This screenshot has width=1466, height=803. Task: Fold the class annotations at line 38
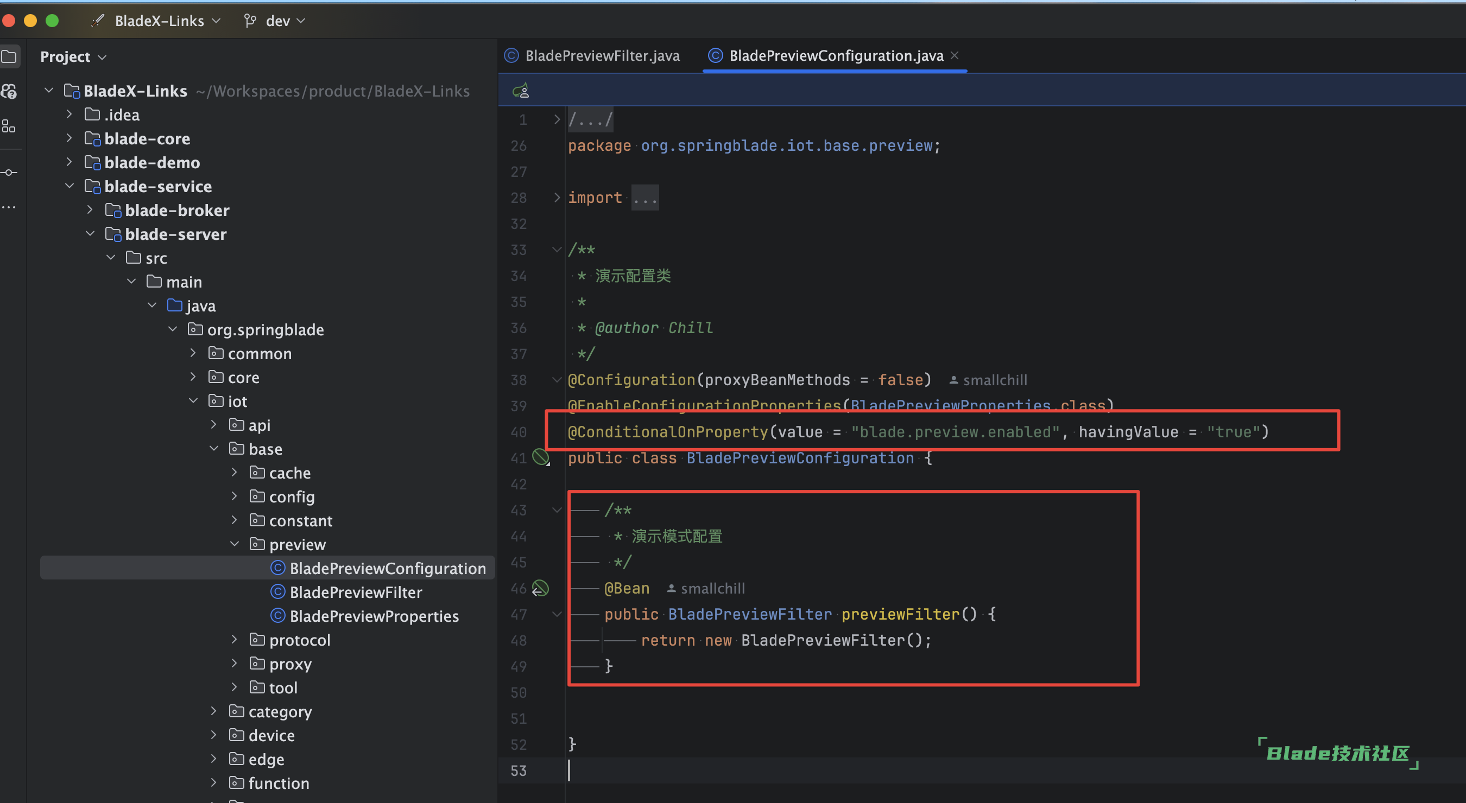tap(557, 380)
